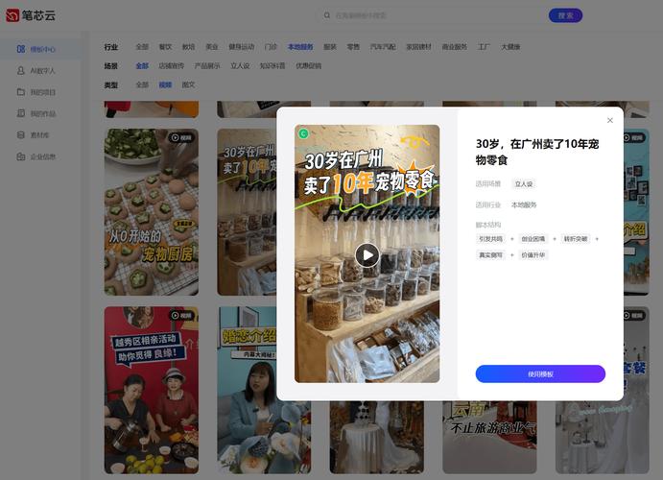
Task: Open the 宠物厨房 template thumbnail
Action: coord(151,211)
